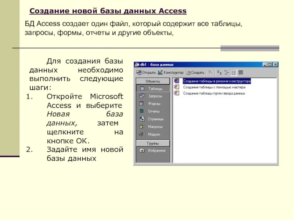The image size is (294, 220).
Task: Select Создание таблицы с помощью мастера
Action: (214, 87)
